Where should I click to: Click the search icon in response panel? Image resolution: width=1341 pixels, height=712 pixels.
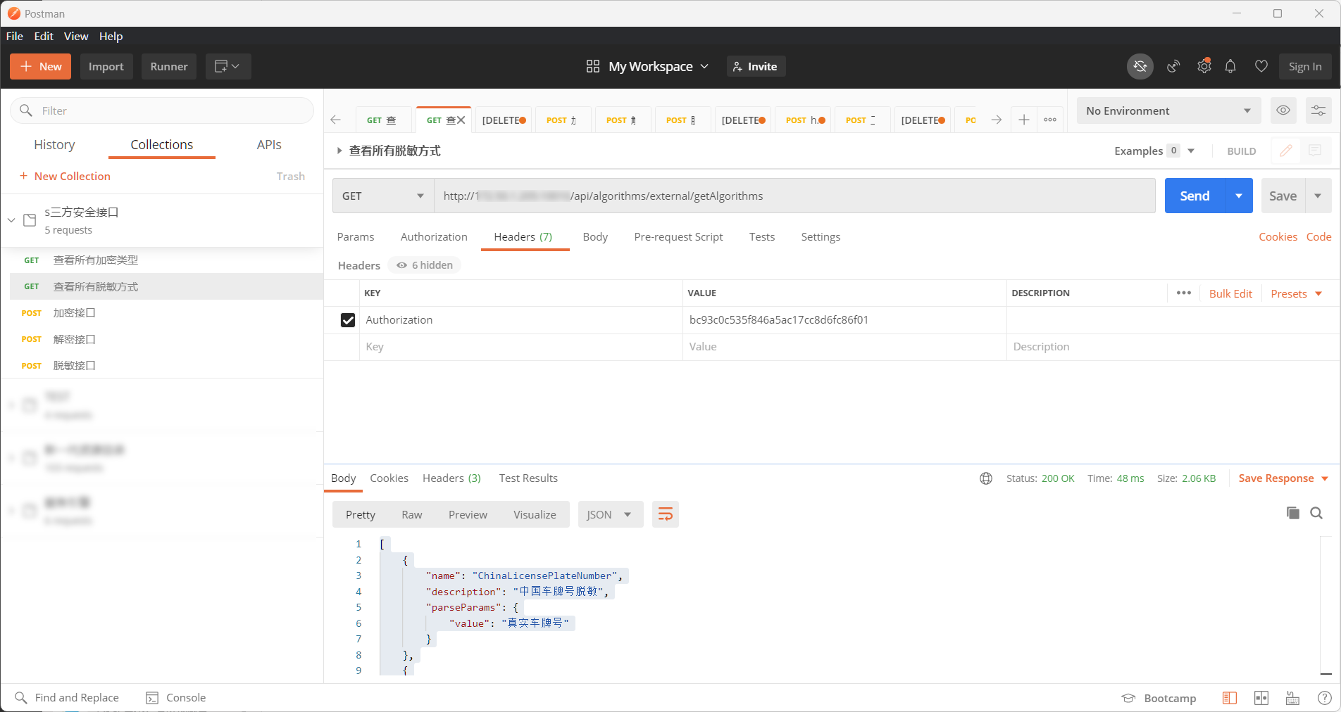(1316, 513)
